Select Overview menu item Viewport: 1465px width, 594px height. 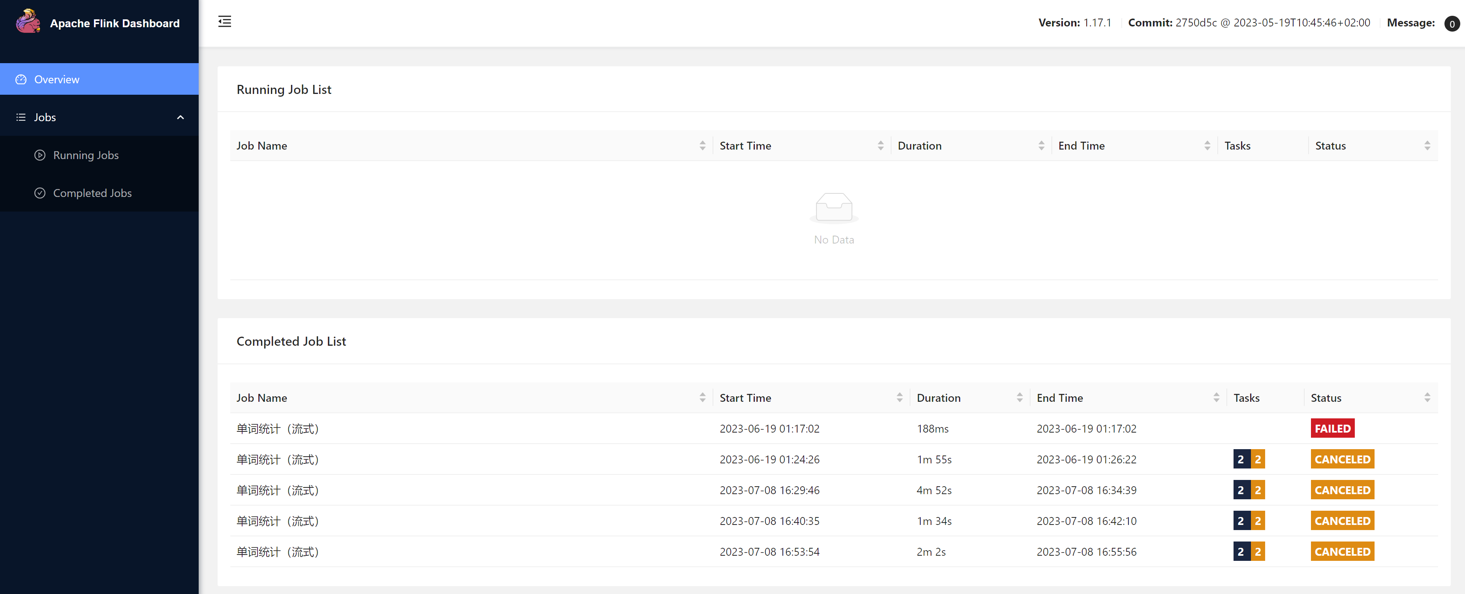point(56,79)
